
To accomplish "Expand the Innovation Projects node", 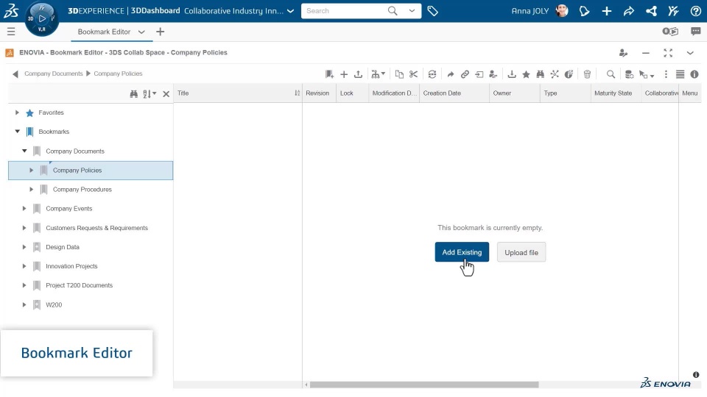I will click(24, 266).
